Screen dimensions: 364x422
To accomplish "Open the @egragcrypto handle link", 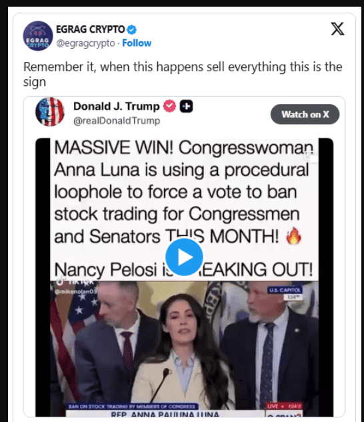I will (85, 43).
